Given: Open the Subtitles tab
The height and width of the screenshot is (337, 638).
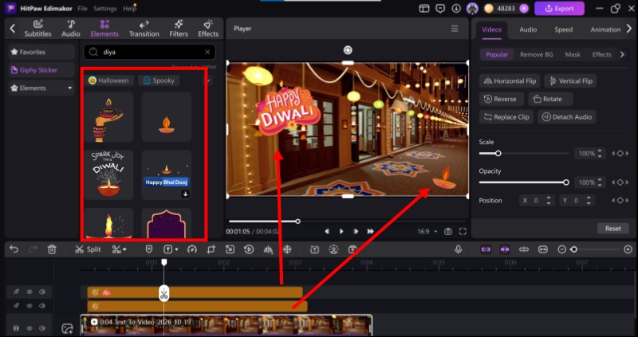Looking at the screenshot, I should pos(37,29).
